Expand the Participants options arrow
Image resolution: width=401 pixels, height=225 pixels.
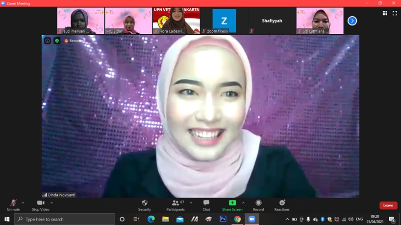(x=191, y=203)
